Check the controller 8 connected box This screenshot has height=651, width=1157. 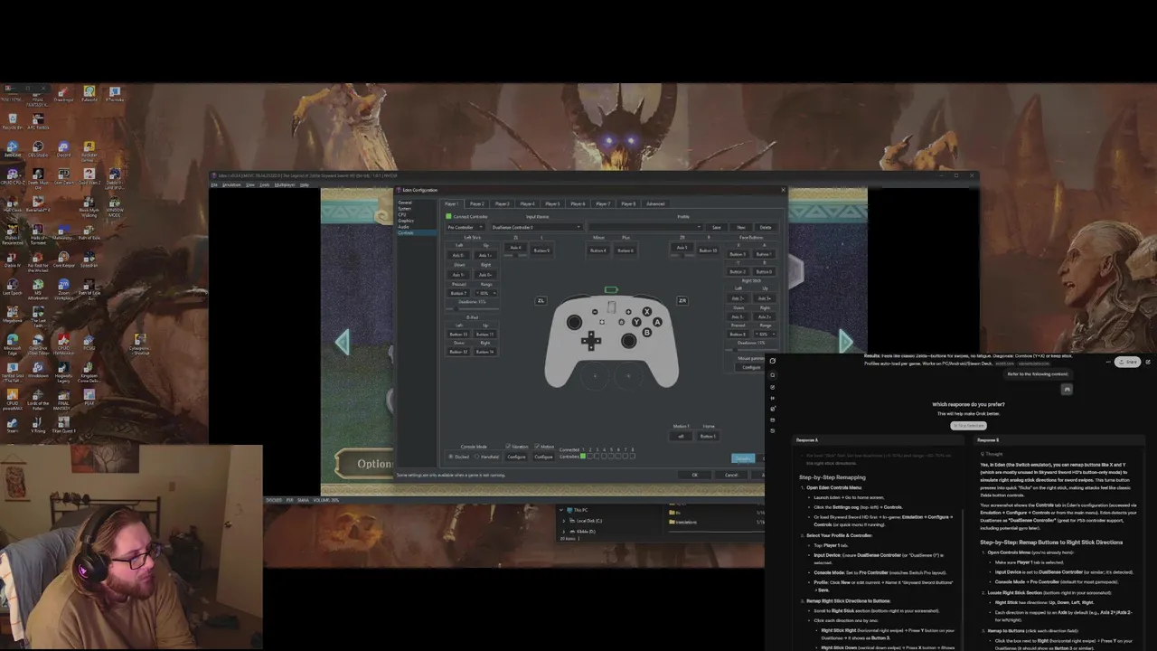(633, 456)
